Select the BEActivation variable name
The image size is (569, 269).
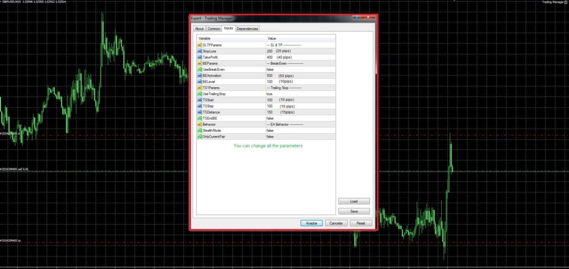point(212,75)
